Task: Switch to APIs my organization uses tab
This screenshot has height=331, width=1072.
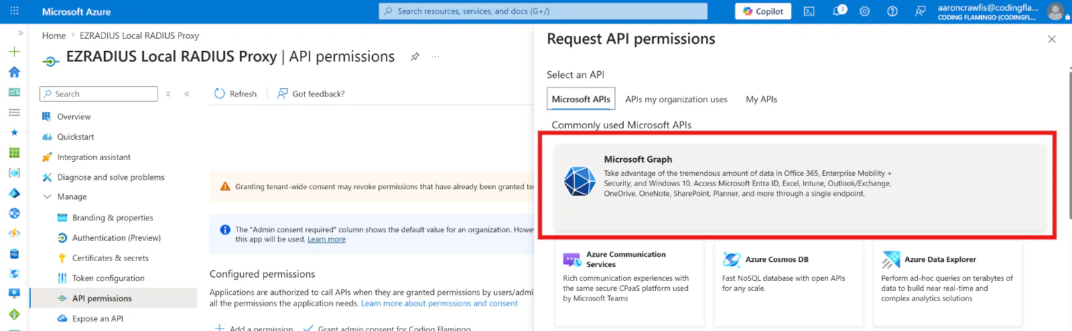Action: click(x=676, y=99)
